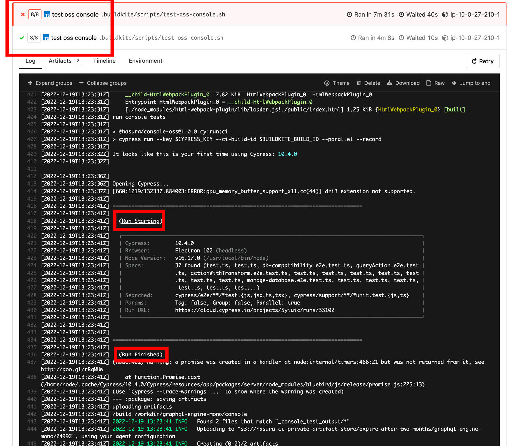Click the red failed X status icon
This screenshot has height=446, width=522.
[x=23, y=14]
